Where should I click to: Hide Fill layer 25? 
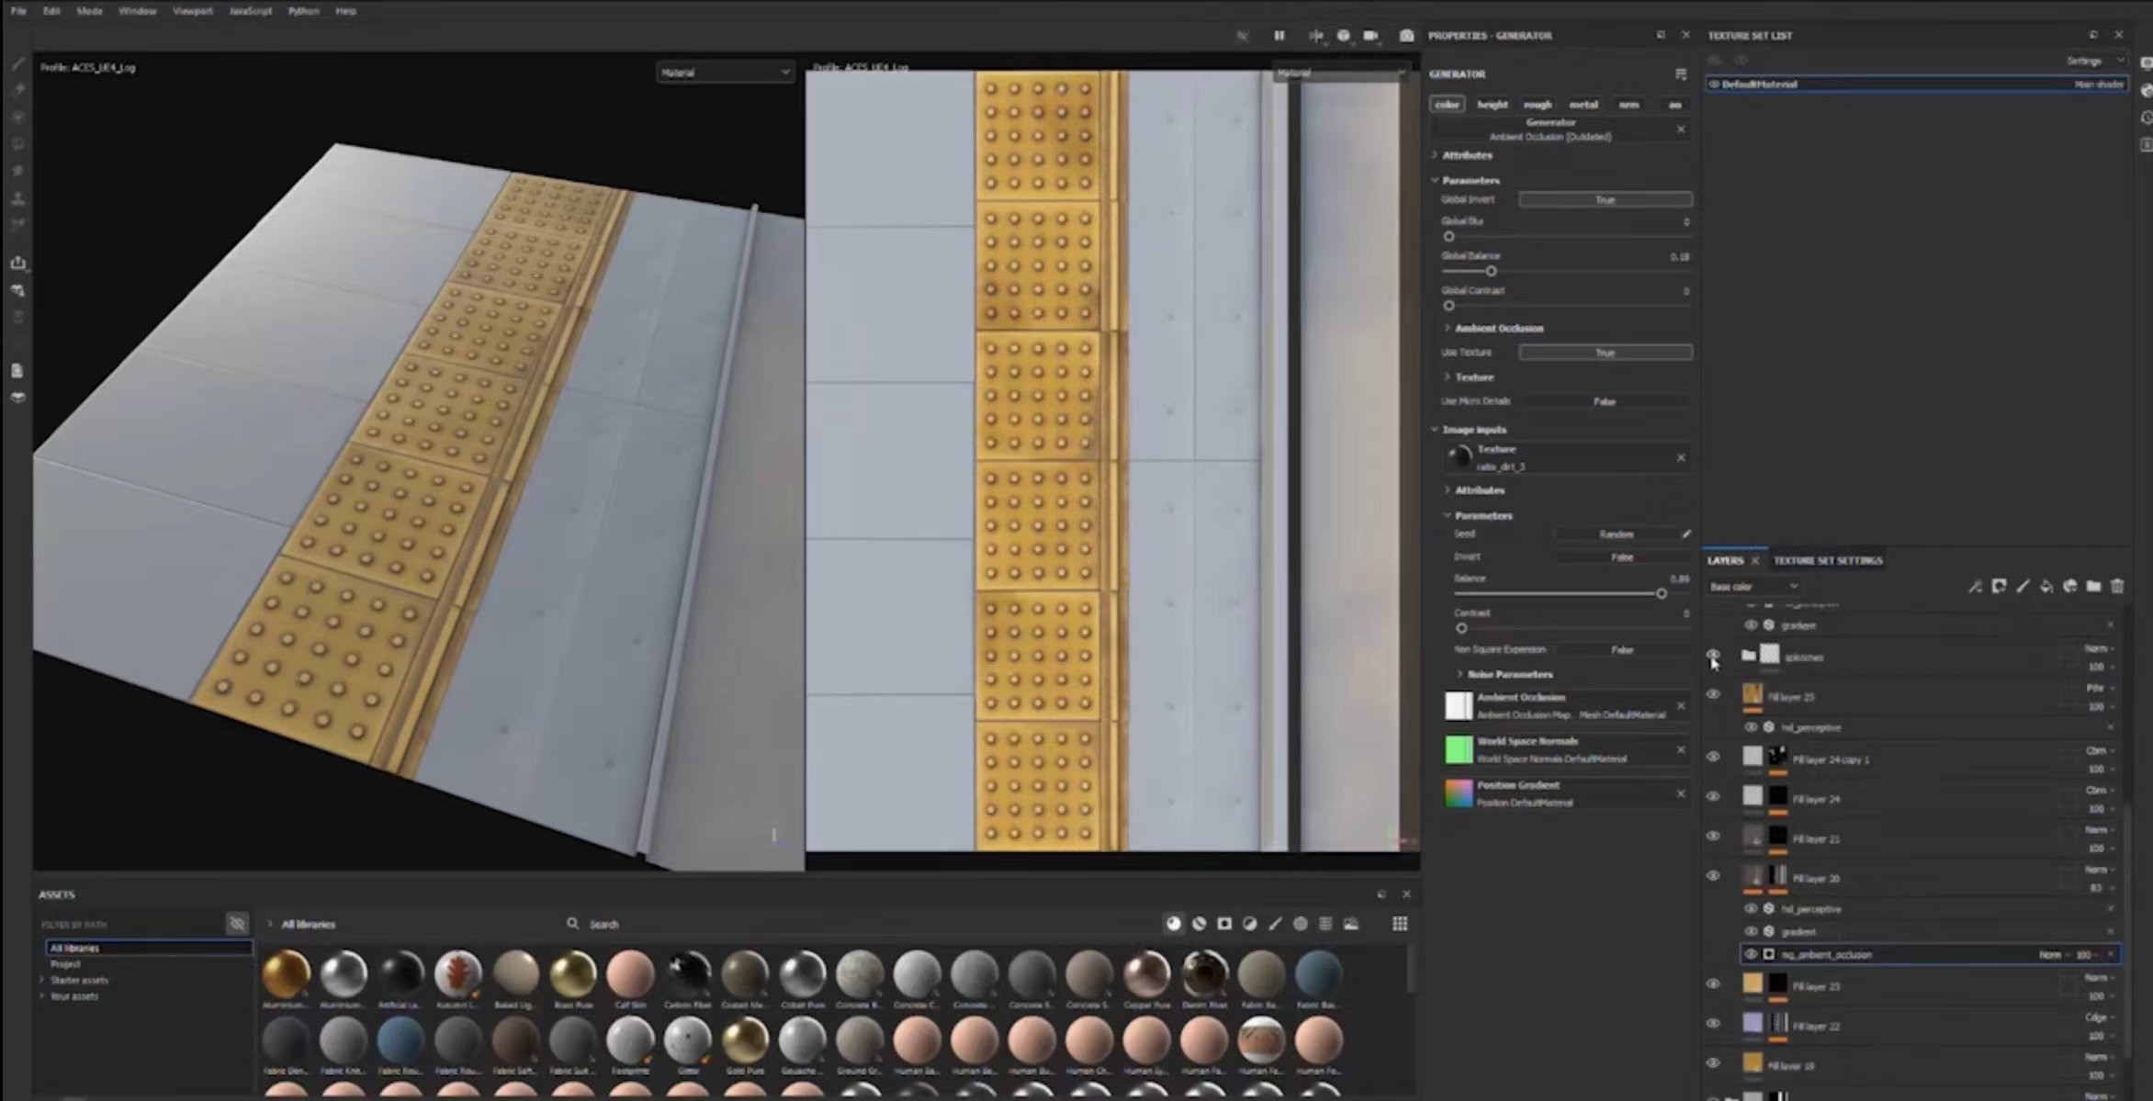coord(1713,695)
